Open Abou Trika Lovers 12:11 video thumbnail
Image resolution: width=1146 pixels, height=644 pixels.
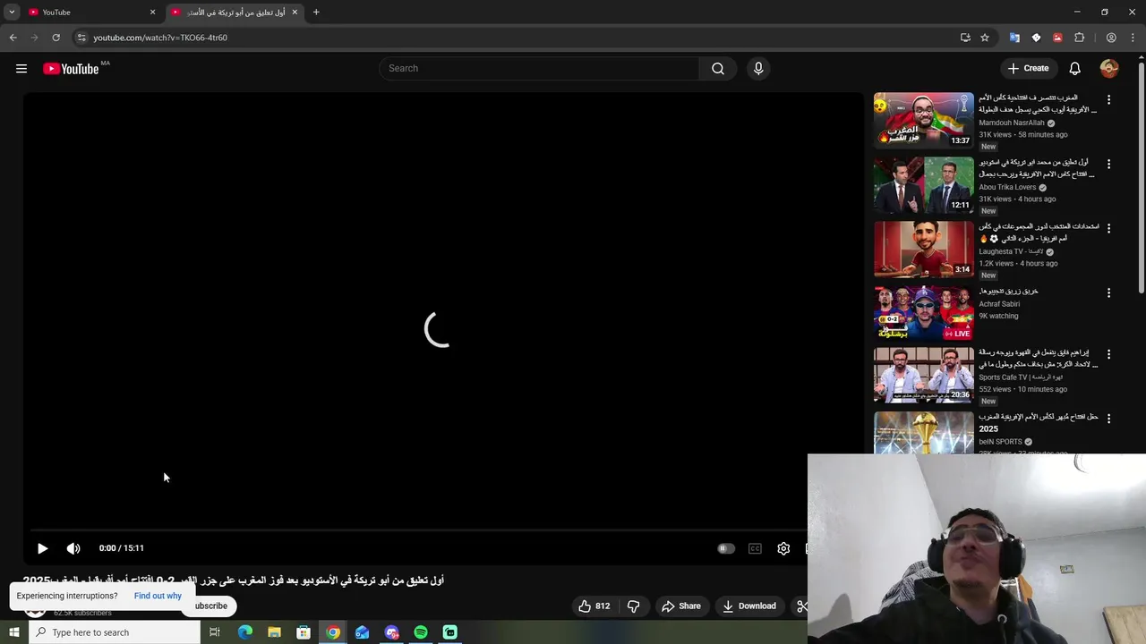(x=923, y=184)
